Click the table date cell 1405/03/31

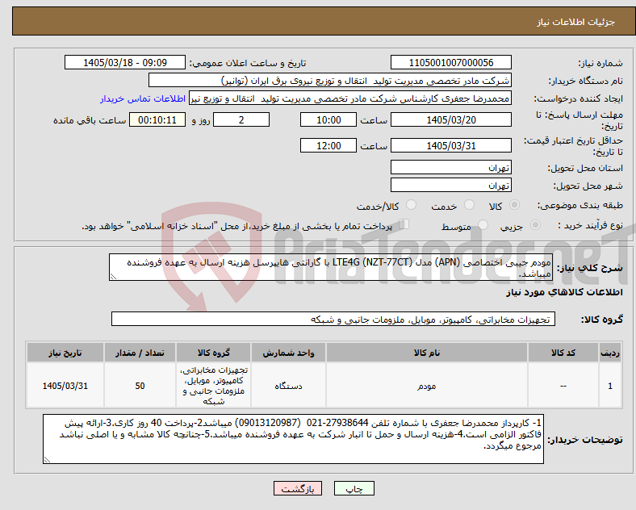tap(65, 386)
